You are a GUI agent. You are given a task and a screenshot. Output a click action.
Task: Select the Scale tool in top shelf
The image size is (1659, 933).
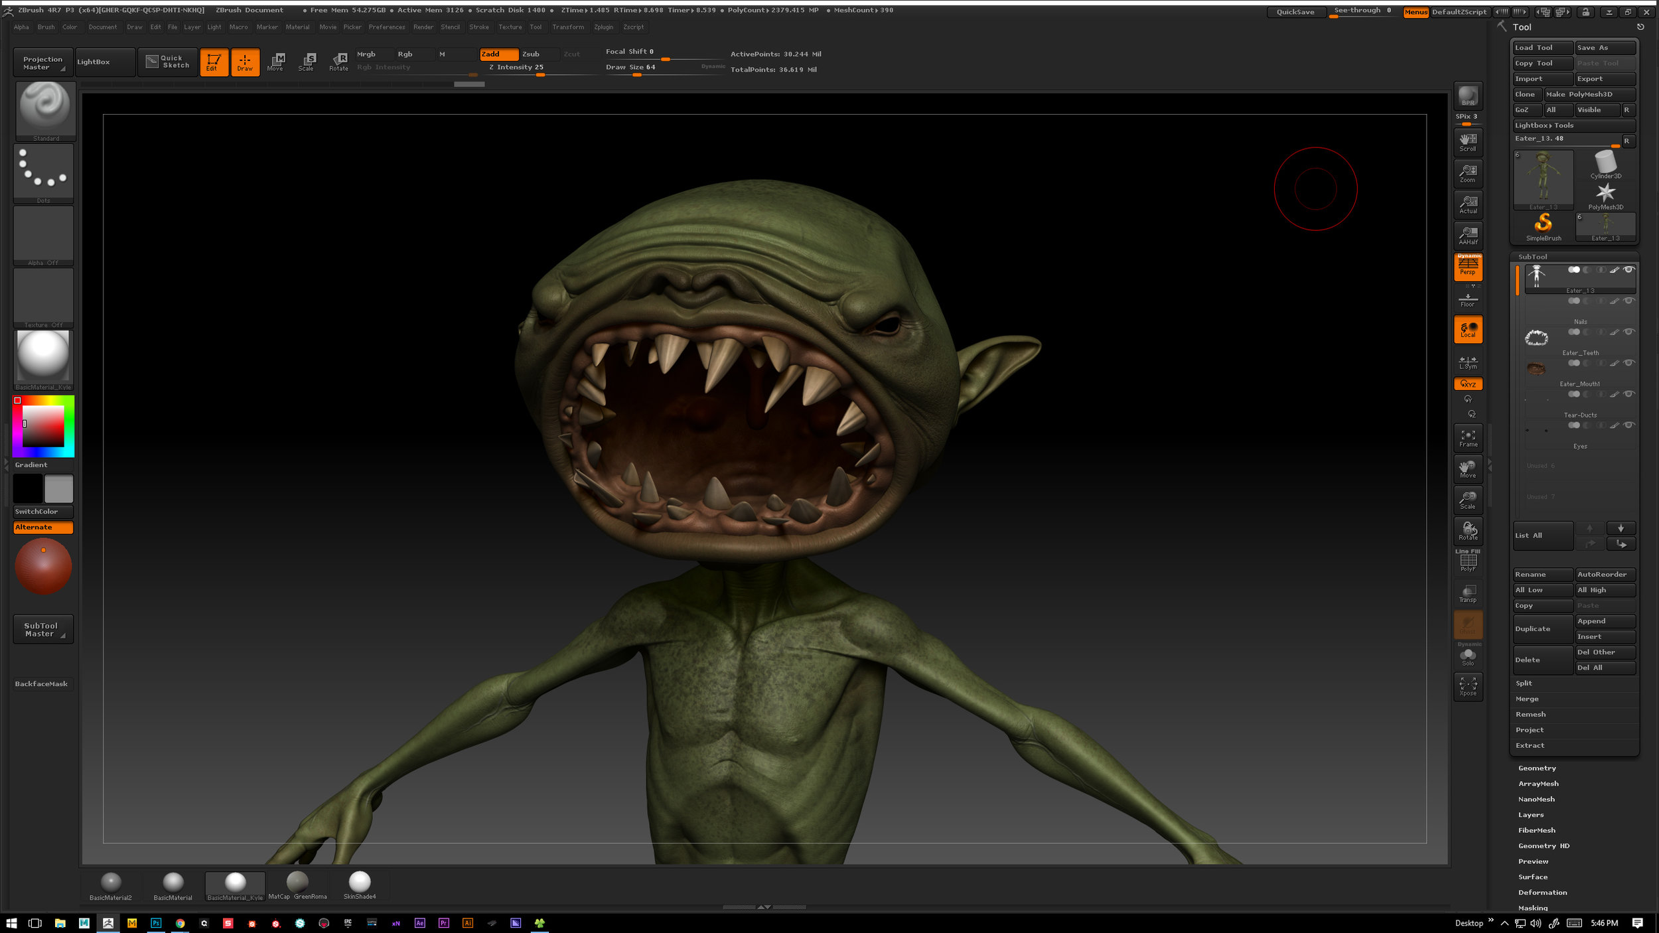click(306, 62)
